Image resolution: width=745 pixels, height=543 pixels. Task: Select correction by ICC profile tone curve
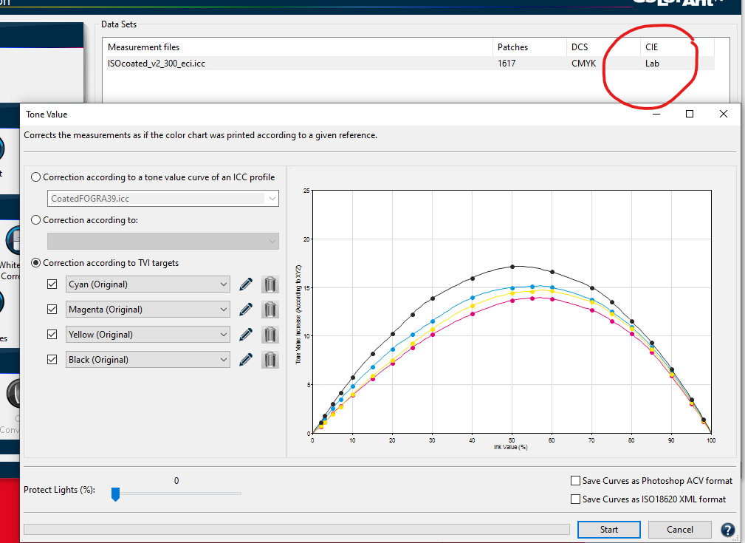35,177
